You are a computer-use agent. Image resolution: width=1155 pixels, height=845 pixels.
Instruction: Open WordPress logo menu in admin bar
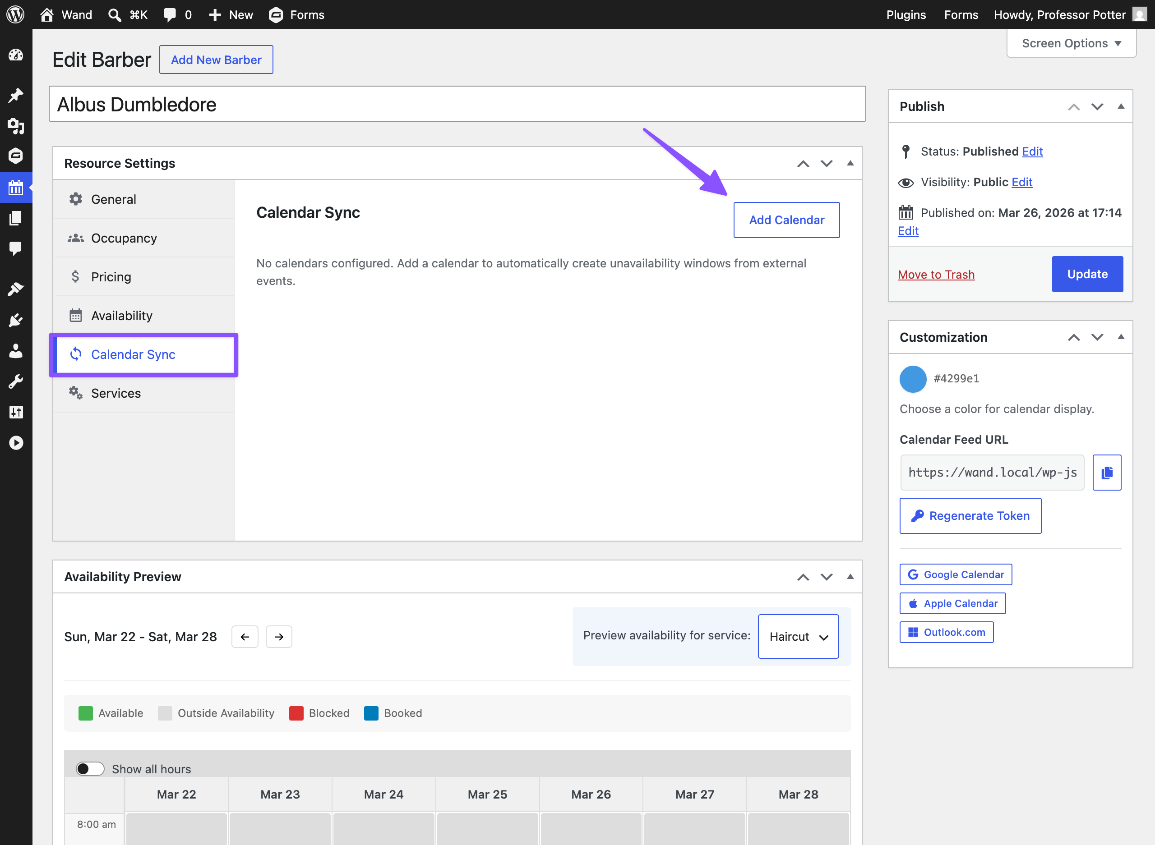pyautogui.click(x=15, y=14)
